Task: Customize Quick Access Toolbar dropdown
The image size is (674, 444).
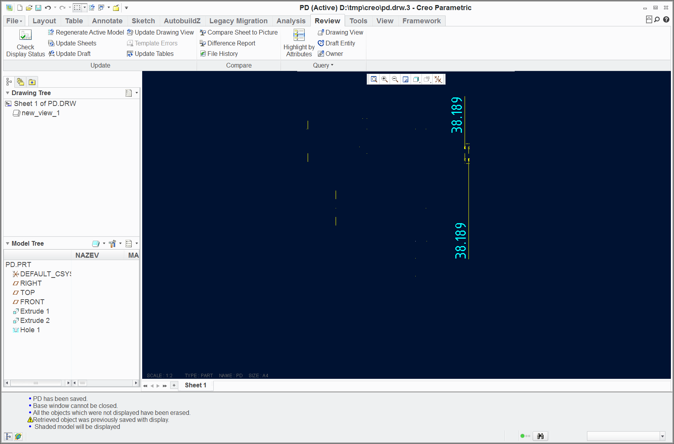Action: pos(126,8)
